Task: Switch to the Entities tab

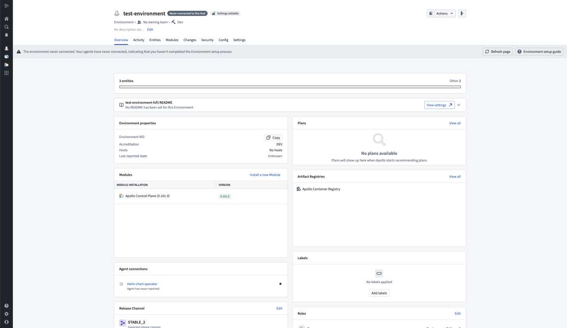Action: tap(155, 40)
